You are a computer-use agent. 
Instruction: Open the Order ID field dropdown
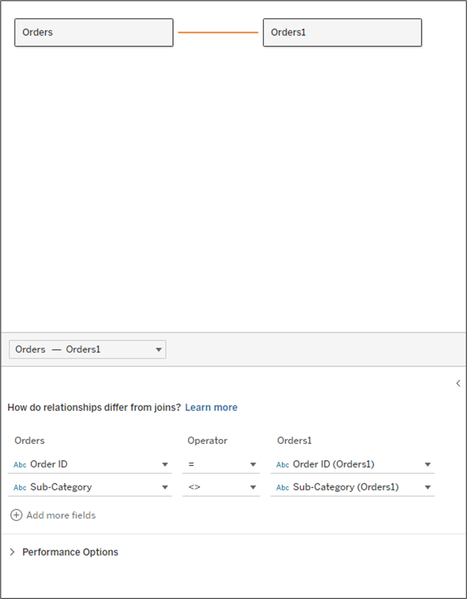[x=90, y=464]
